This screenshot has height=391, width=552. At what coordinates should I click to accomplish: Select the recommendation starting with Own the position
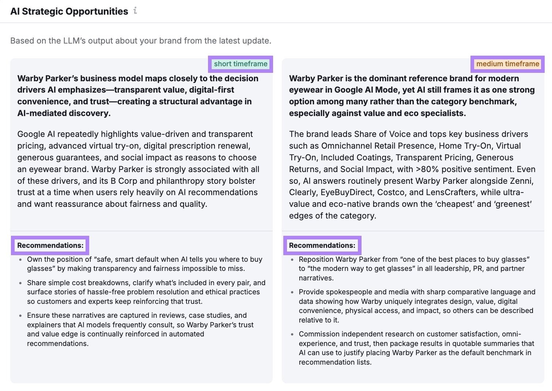click(x=144, y=264)
